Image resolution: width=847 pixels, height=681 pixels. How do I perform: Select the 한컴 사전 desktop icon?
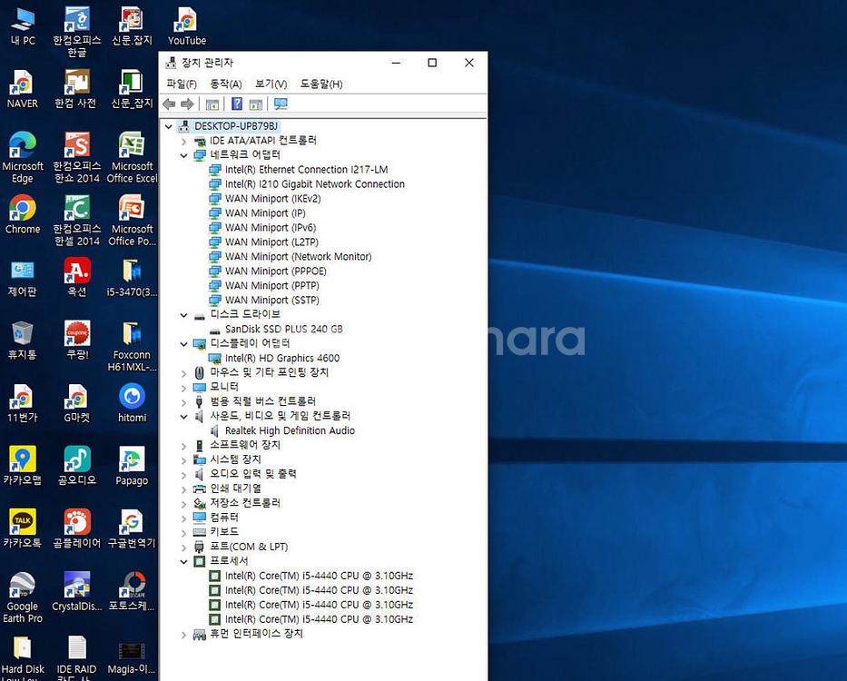click(76, 90)
